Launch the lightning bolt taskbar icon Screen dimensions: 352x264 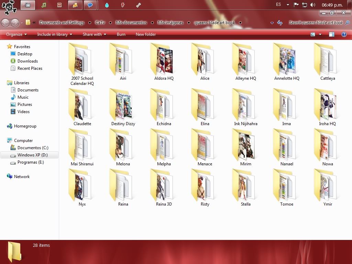[x=123, y=5]
